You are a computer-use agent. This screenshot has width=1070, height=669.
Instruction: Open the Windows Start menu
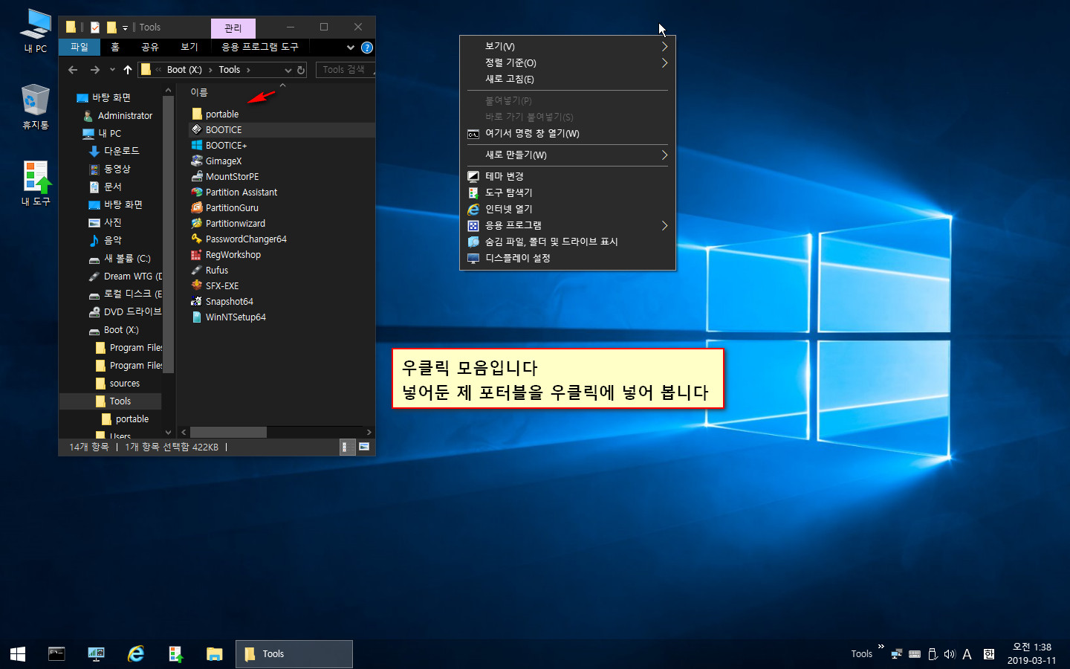click(x=18, y=654)
